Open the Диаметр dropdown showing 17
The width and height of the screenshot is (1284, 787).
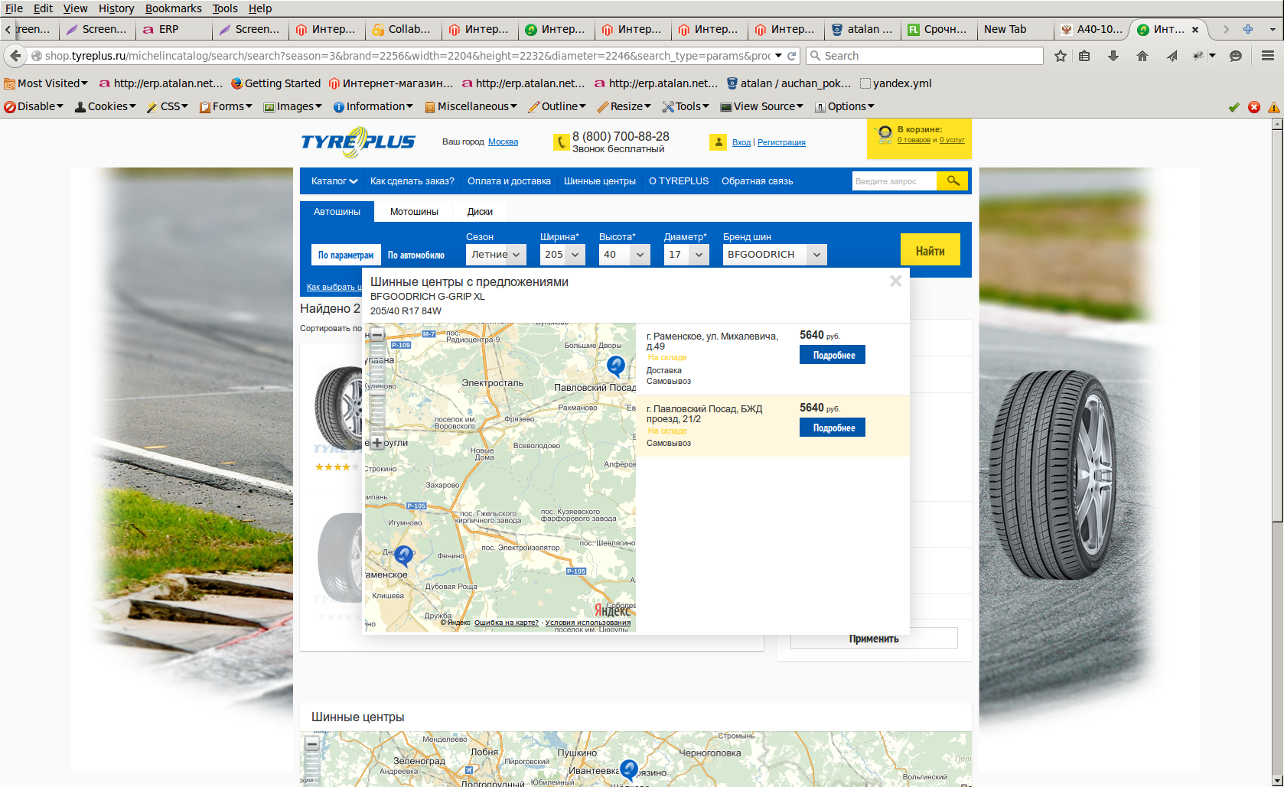point(686,255)
